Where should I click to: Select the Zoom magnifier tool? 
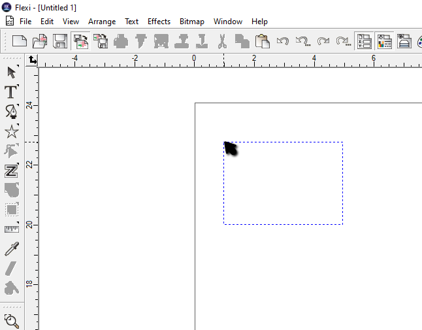12,320
